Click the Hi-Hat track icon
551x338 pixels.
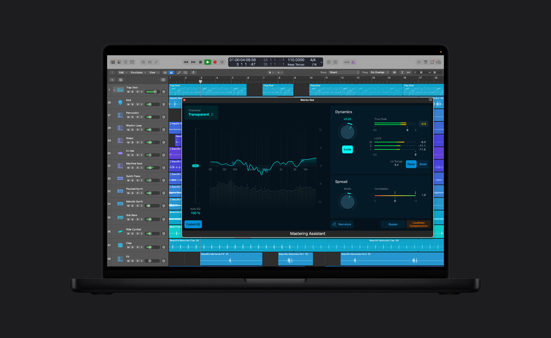pos(119,153)
